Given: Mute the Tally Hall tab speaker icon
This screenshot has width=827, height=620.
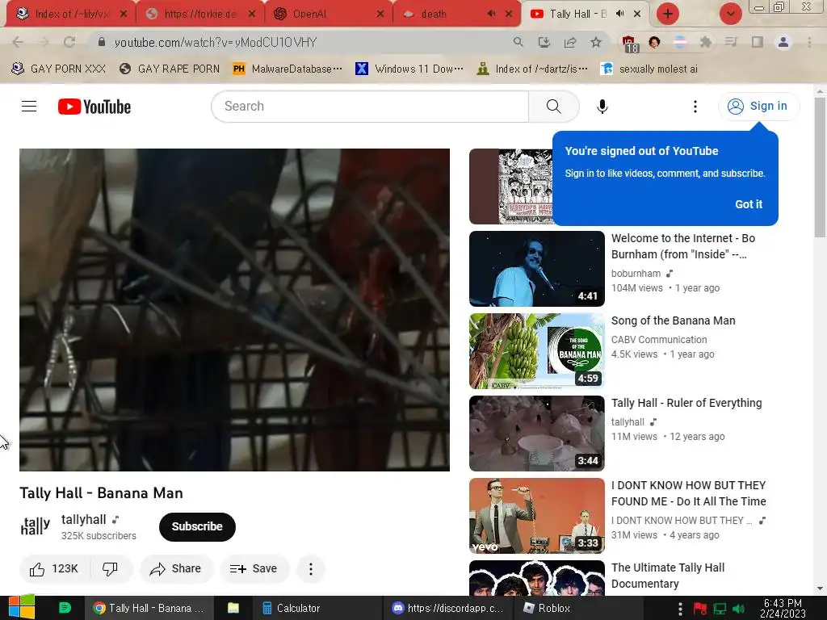Looking at the screenshot, I should 620,14.
